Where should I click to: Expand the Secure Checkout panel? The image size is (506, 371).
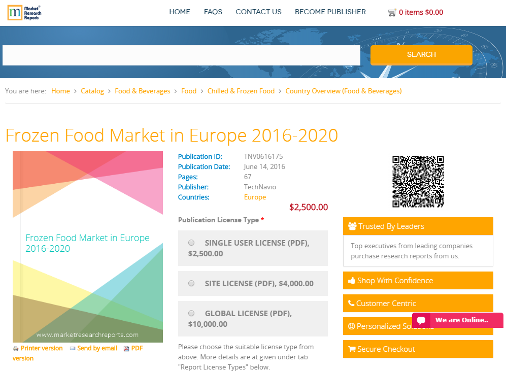click(x=418, y=349)
